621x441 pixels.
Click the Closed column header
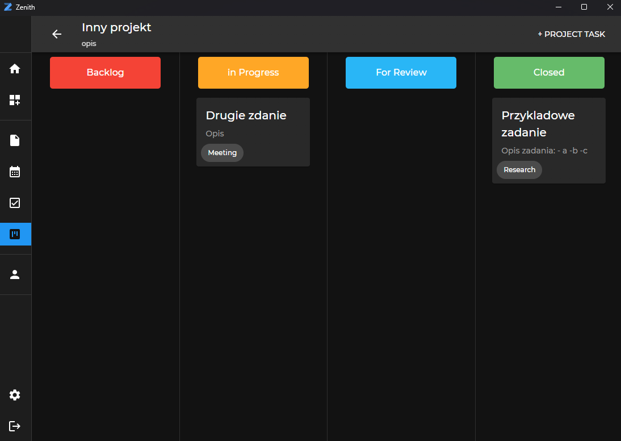tap(549, 73)
